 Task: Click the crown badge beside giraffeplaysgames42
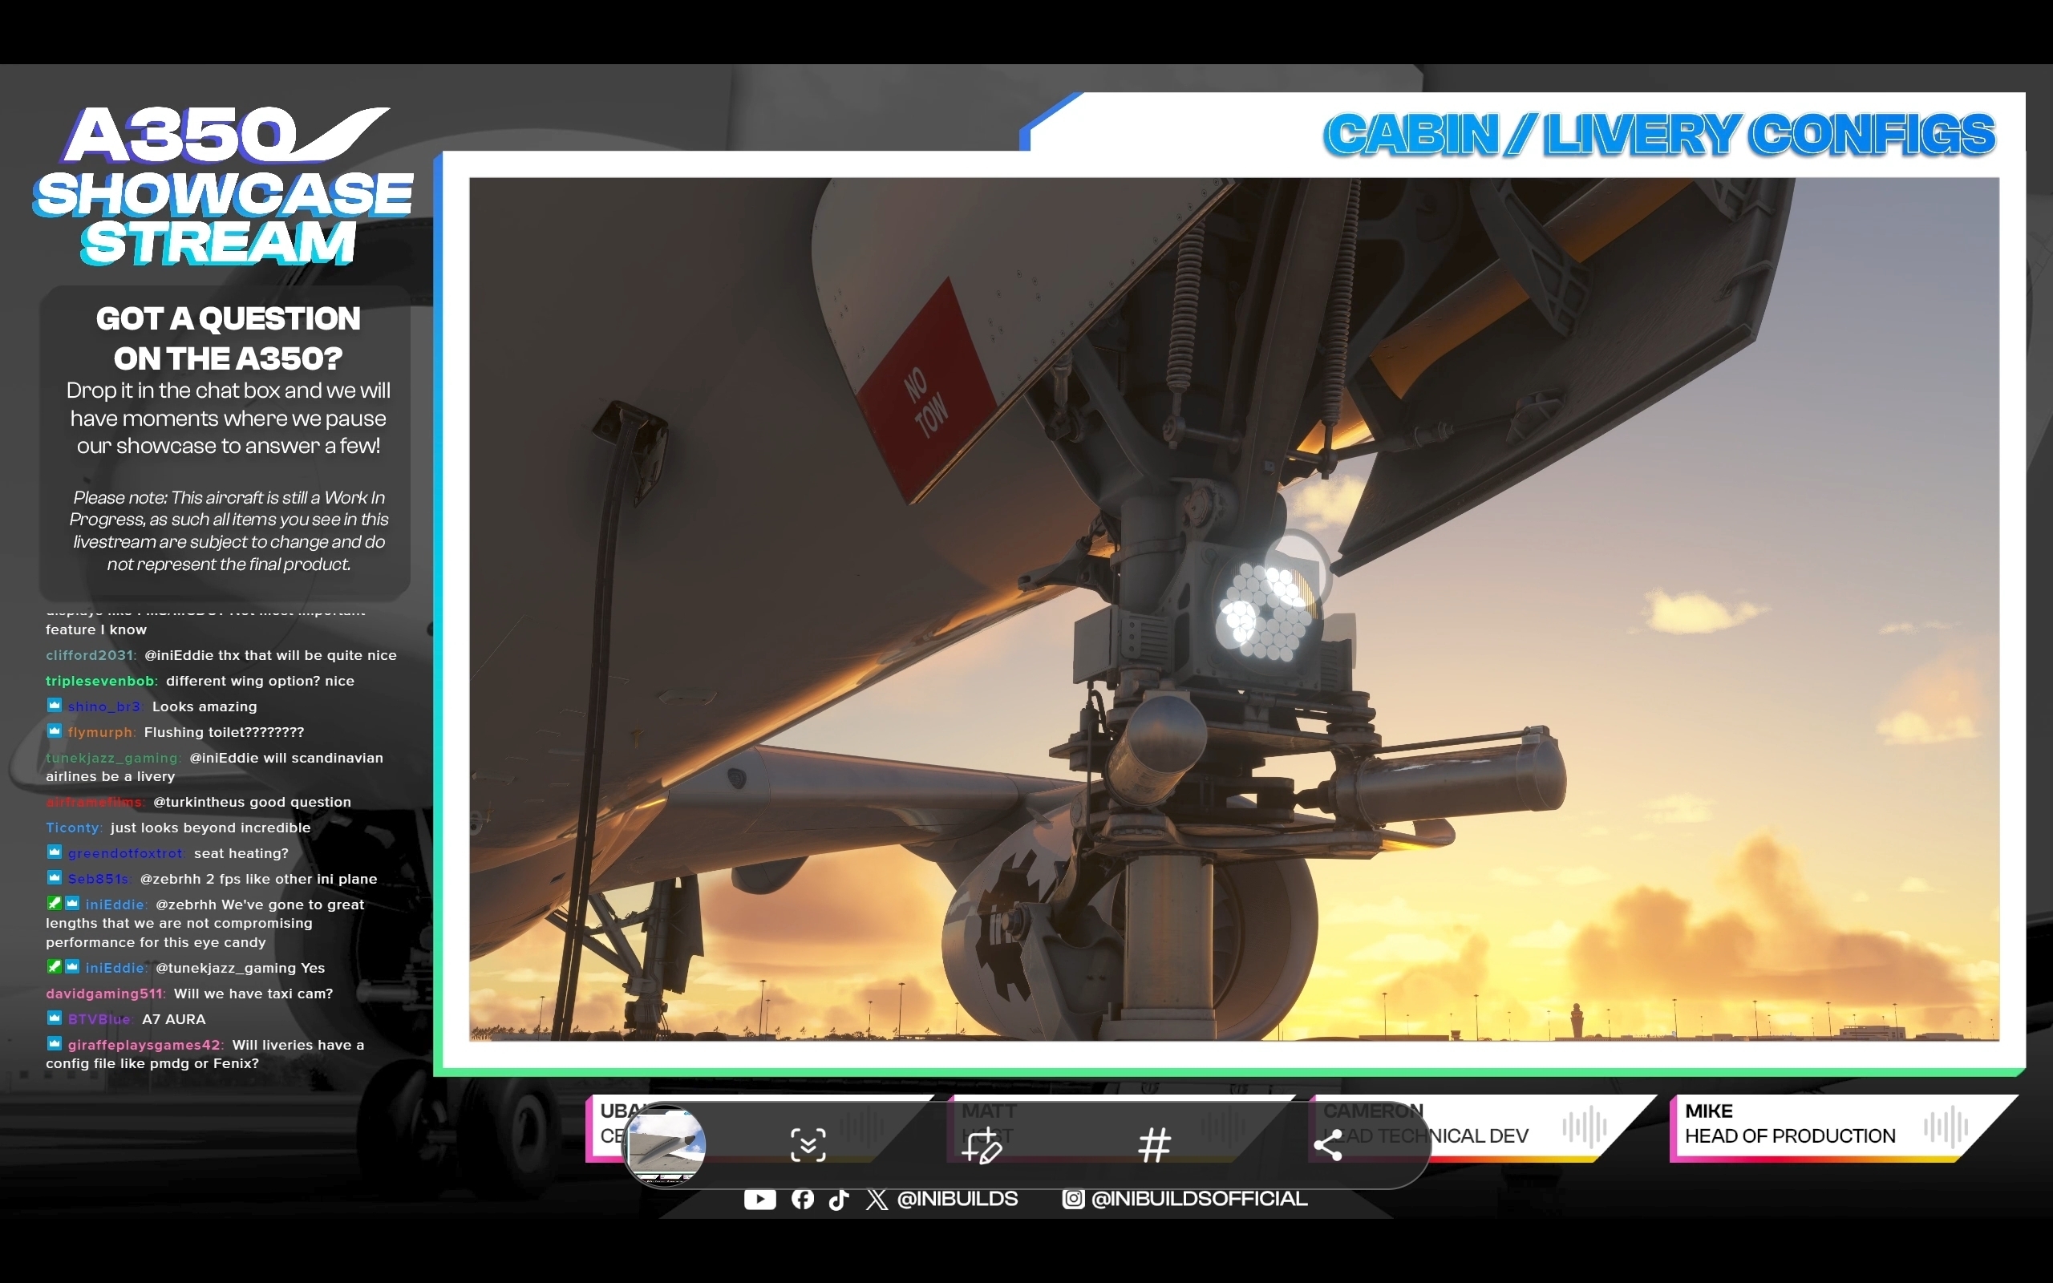click(55, 1043)
